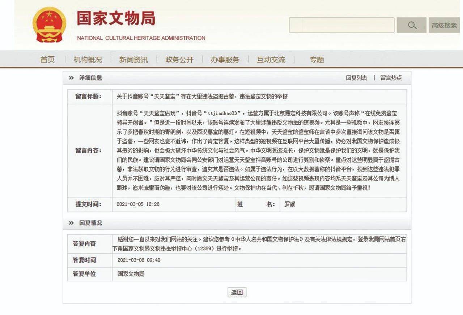This screenshot has height=315, width=463.
Task: Click the 答复时间 label cell
Action: pyautogui.click(x=90, y=260)
